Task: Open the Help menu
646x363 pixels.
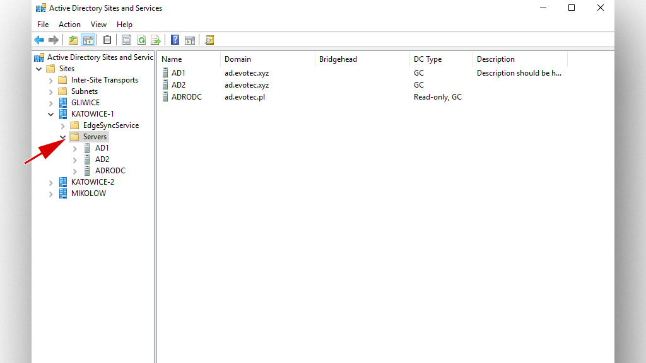Action: point(124,25)
